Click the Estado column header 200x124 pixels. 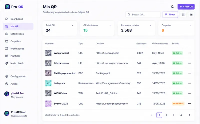pos(175,43)
